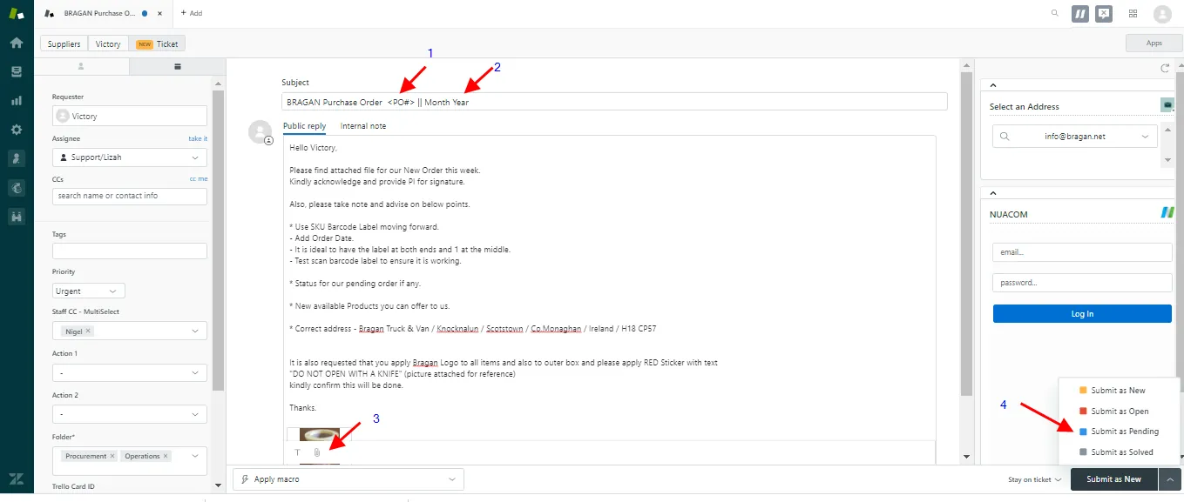Viewport: 1184px width, 502px height.
Task: Click the binoculars-style icon in the sidebar
Action: pos(16,216)
